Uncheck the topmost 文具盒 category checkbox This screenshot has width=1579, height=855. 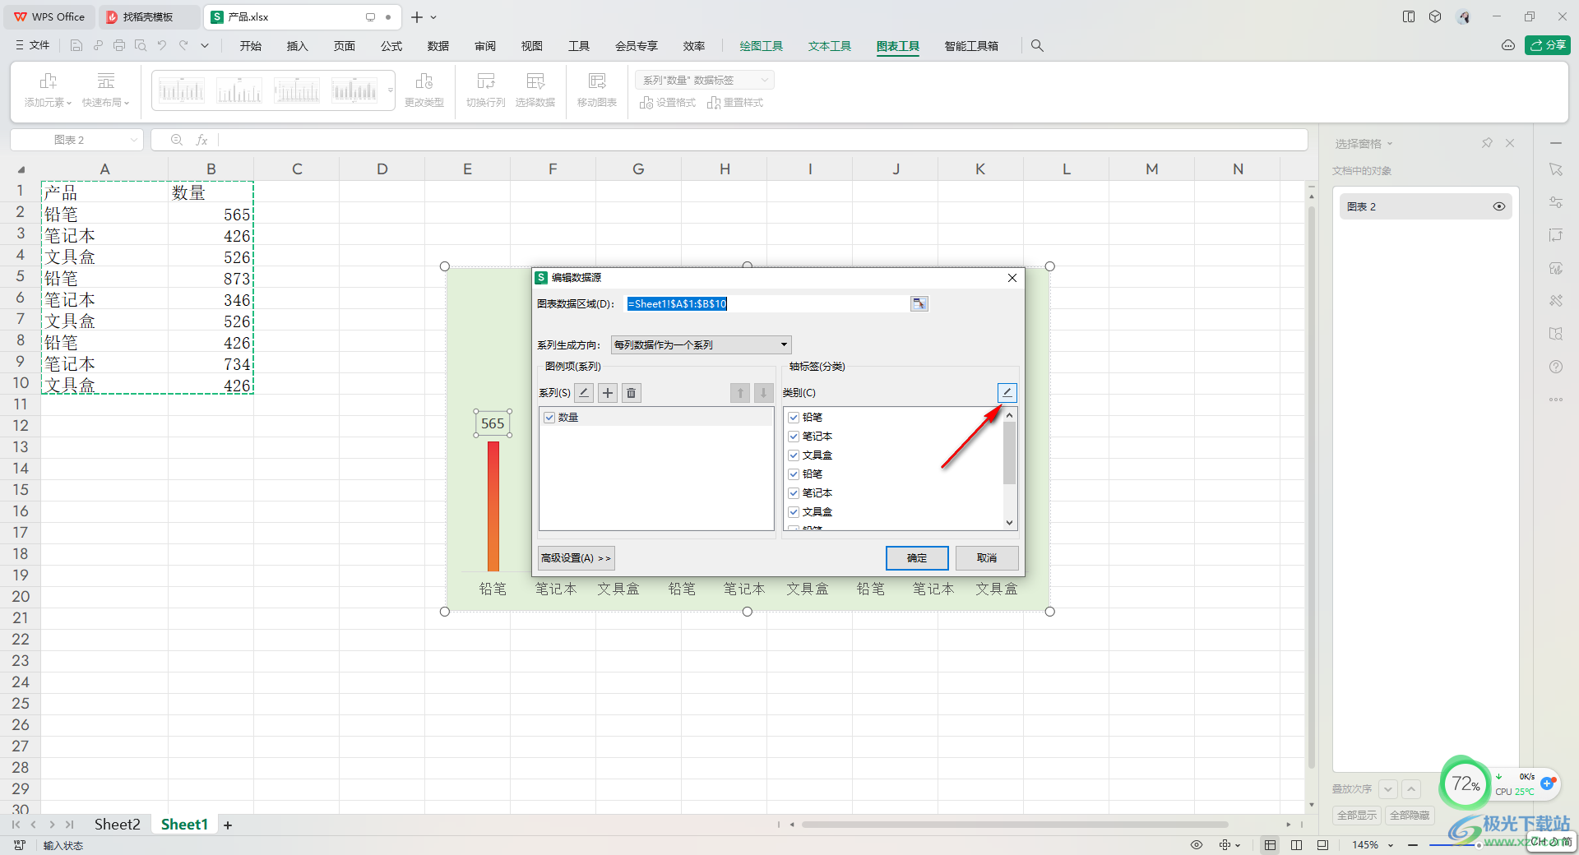(x=794, y=455)
